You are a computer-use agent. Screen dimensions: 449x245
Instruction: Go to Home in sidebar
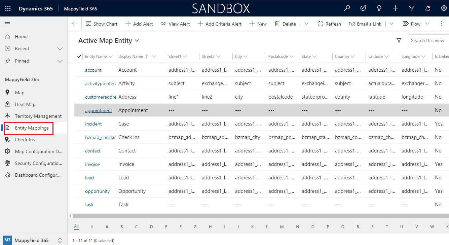click(21, 37)
